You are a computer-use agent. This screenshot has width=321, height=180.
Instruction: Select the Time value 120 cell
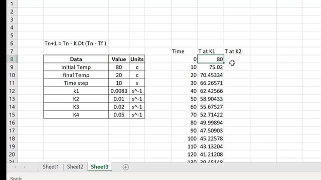click(184, 154)
